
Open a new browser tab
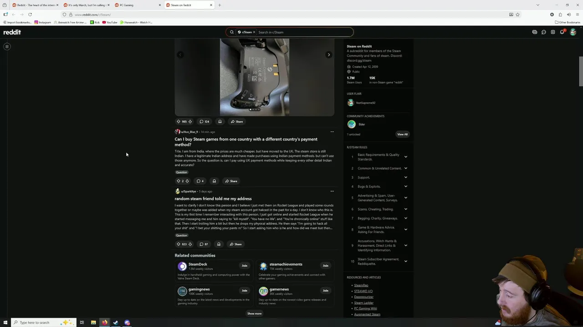(x=220, y=5)
